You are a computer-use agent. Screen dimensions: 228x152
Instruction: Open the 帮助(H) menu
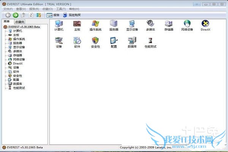click(x=74, y=9)
